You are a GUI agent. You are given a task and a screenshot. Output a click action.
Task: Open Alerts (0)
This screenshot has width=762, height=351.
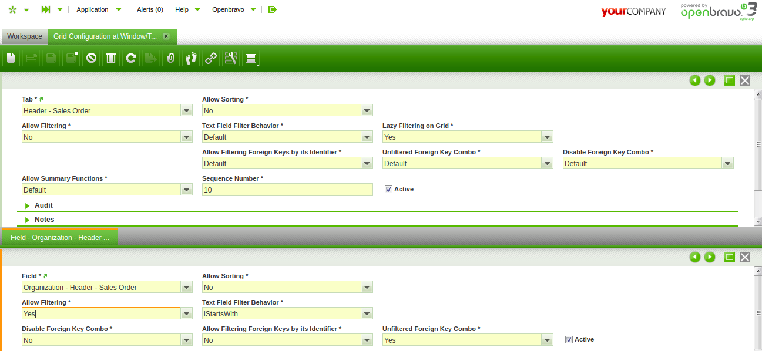(150, 9)
